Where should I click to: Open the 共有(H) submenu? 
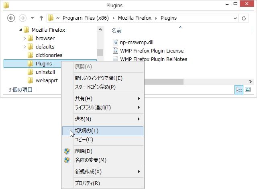[x=103, y=99]
